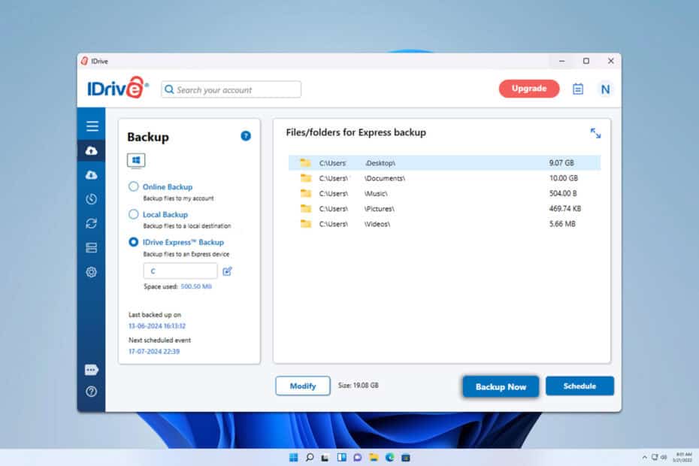Click the Backup Now button

[501, 386]
